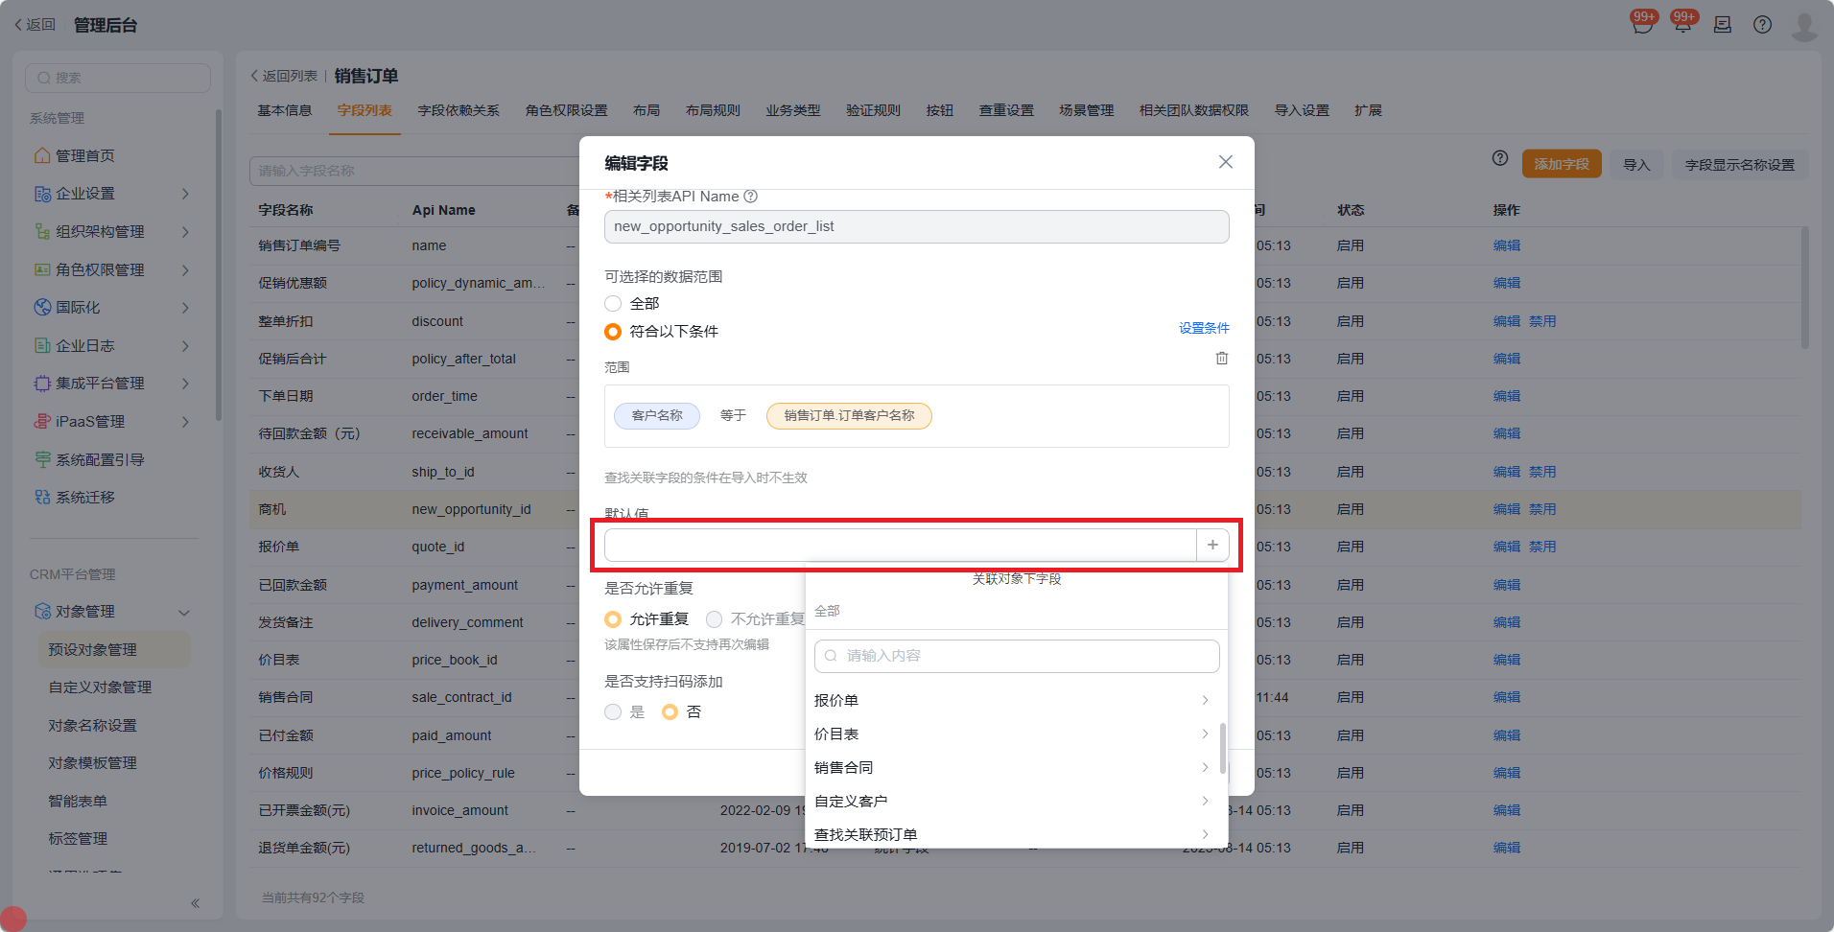Click the 相关列表API Name input field
The width and height of the screenshot is (1834, 932).
point(916,226)
